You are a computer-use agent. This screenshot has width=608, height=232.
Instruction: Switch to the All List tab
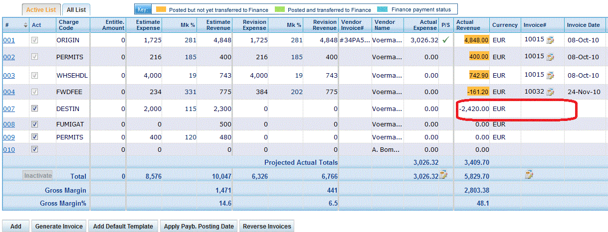tap(76, 9)
